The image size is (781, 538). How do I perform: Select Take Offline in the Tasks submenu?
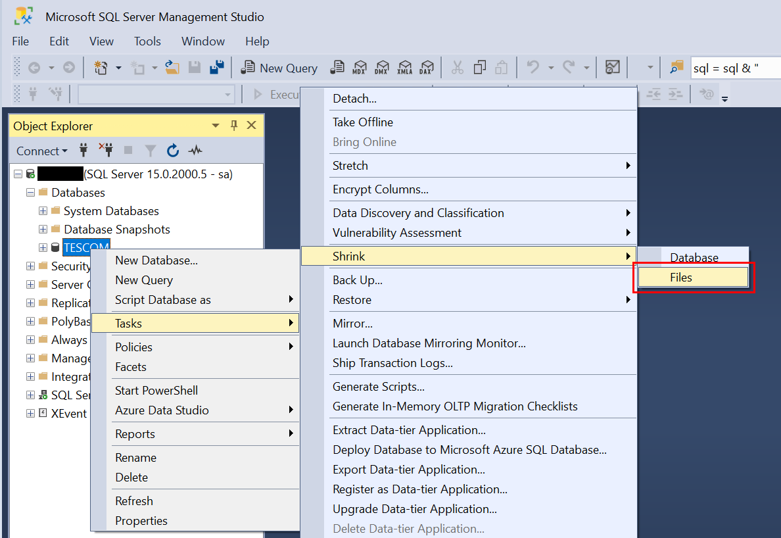point(469,122)
